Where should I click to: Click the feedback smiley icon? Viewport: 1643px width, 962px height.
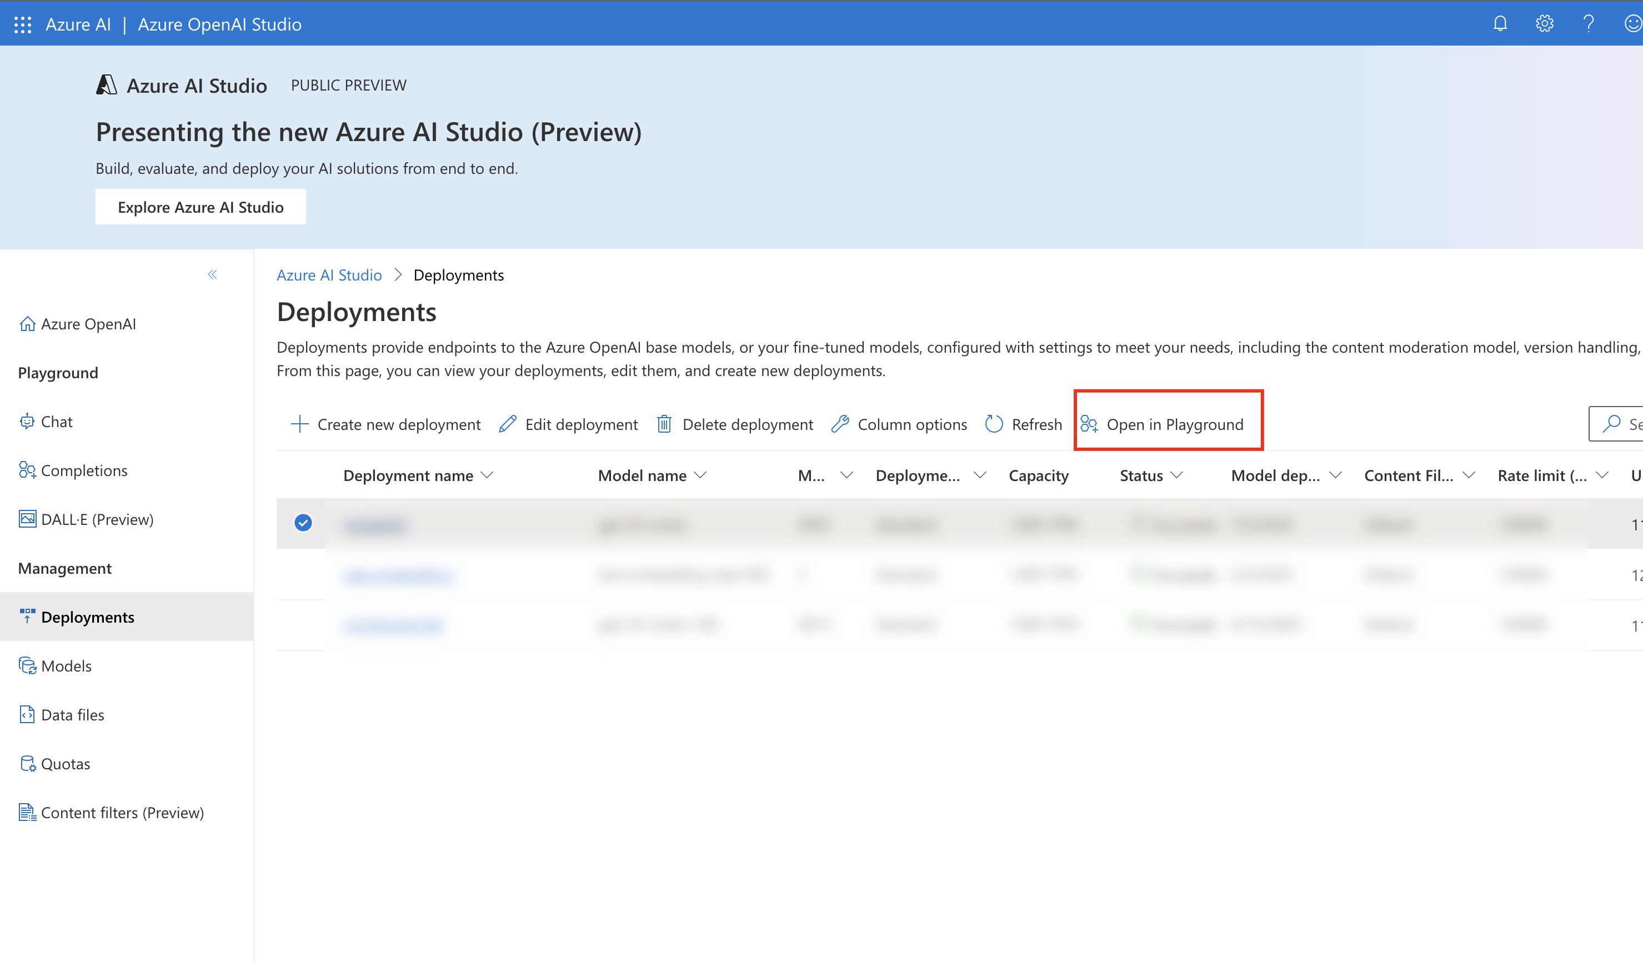[1633, 24]
